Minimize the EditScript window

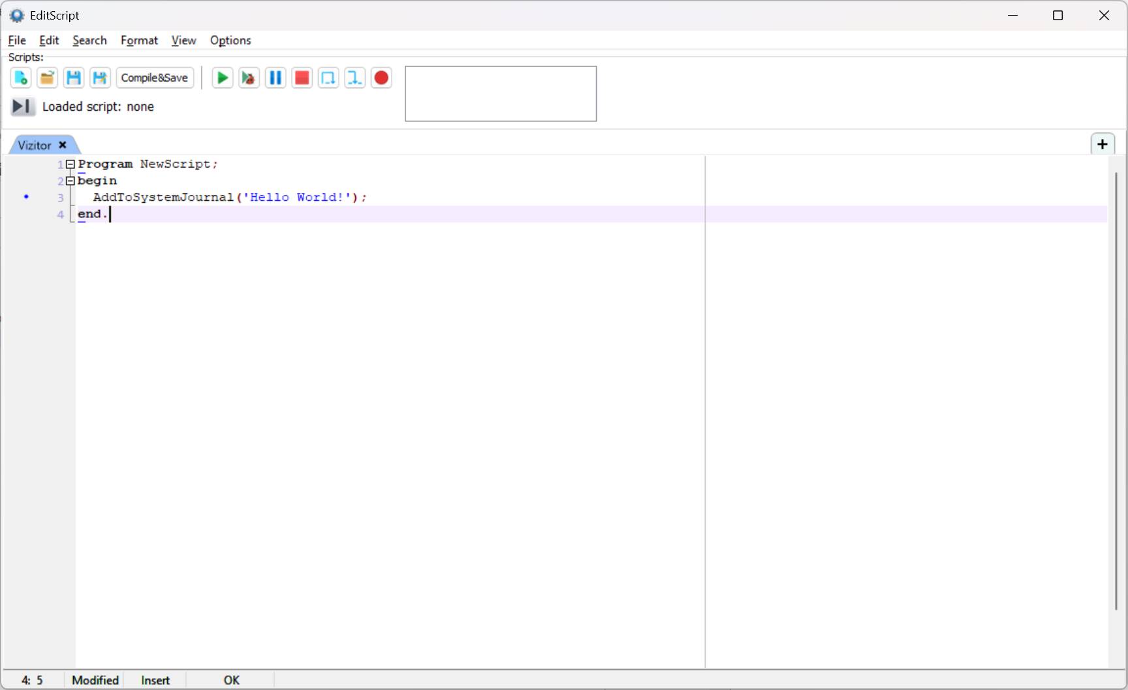click(1013, 15)
